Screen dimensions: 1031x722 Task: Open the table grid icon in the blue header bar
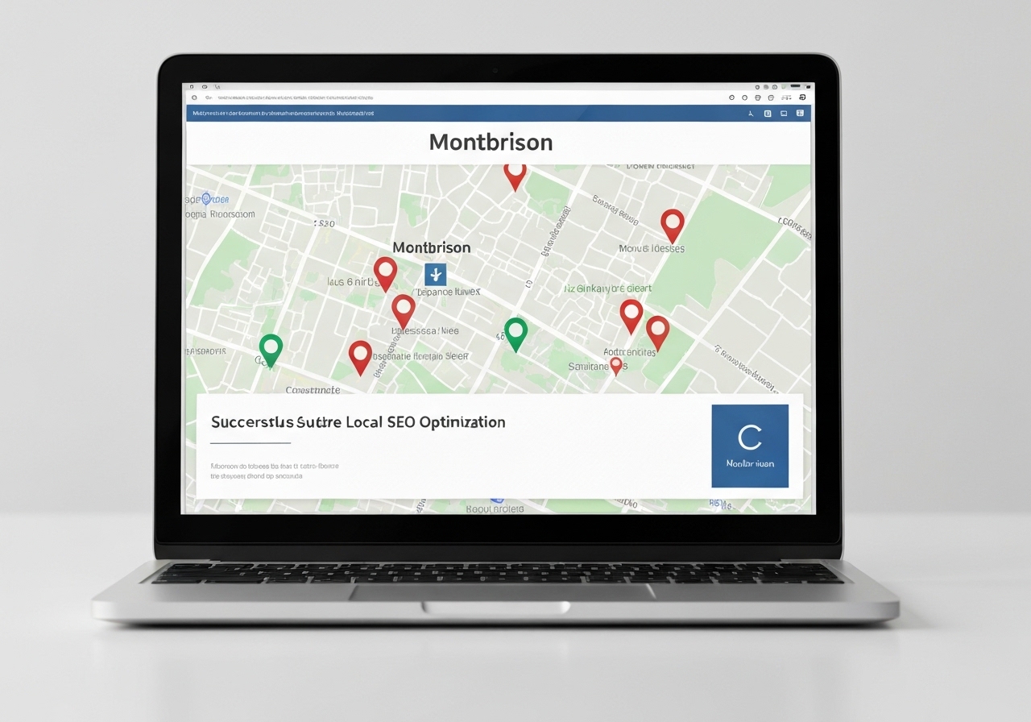point(800,114)
